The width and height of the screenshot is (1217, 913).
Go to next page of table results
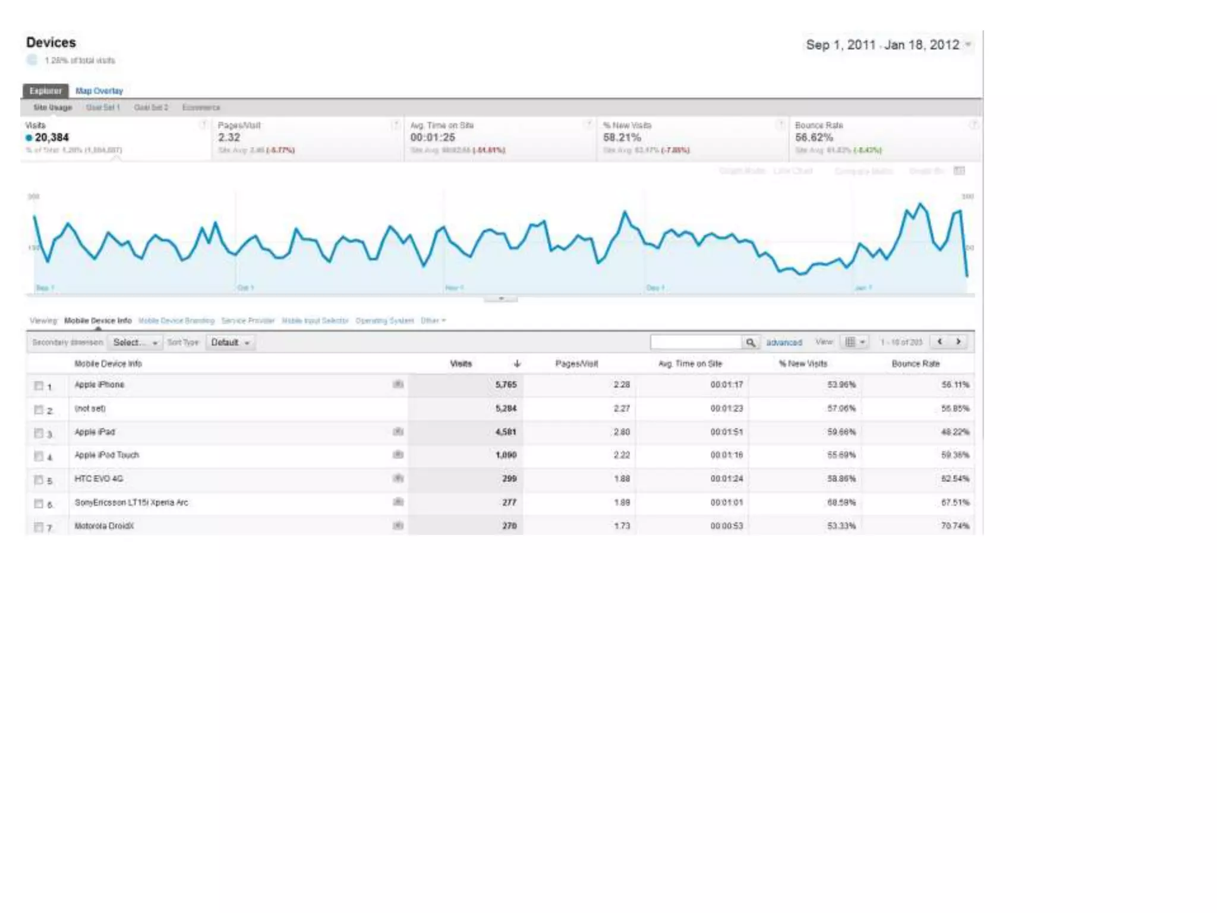(x=959, y=342)
